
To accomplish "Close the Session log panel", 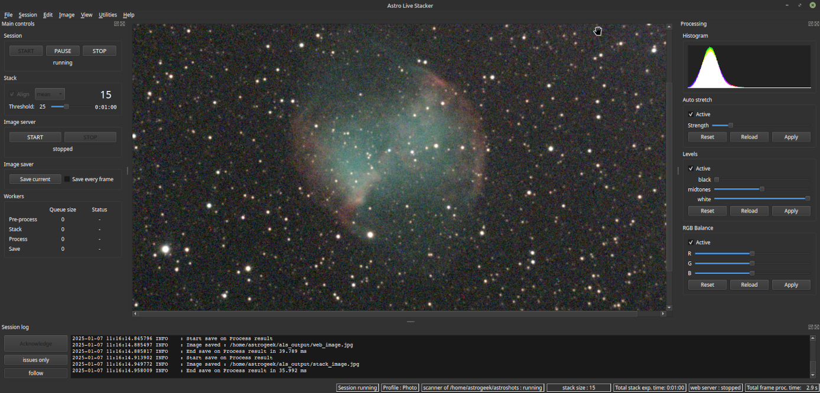I will click(816, 326).
